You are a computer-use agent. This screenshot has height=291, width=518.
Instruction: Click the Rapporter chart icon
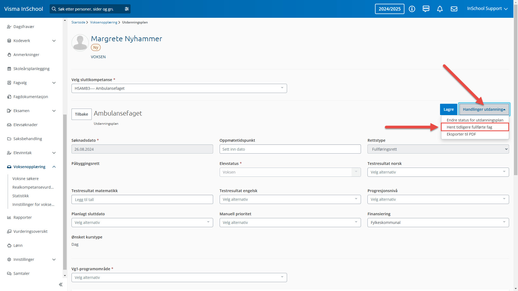[9, 217]
